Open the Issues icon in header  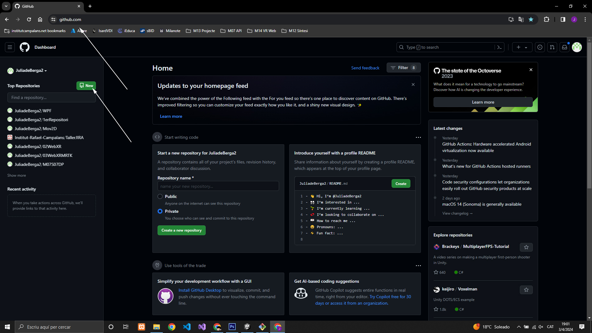click(x=540, y=47)
